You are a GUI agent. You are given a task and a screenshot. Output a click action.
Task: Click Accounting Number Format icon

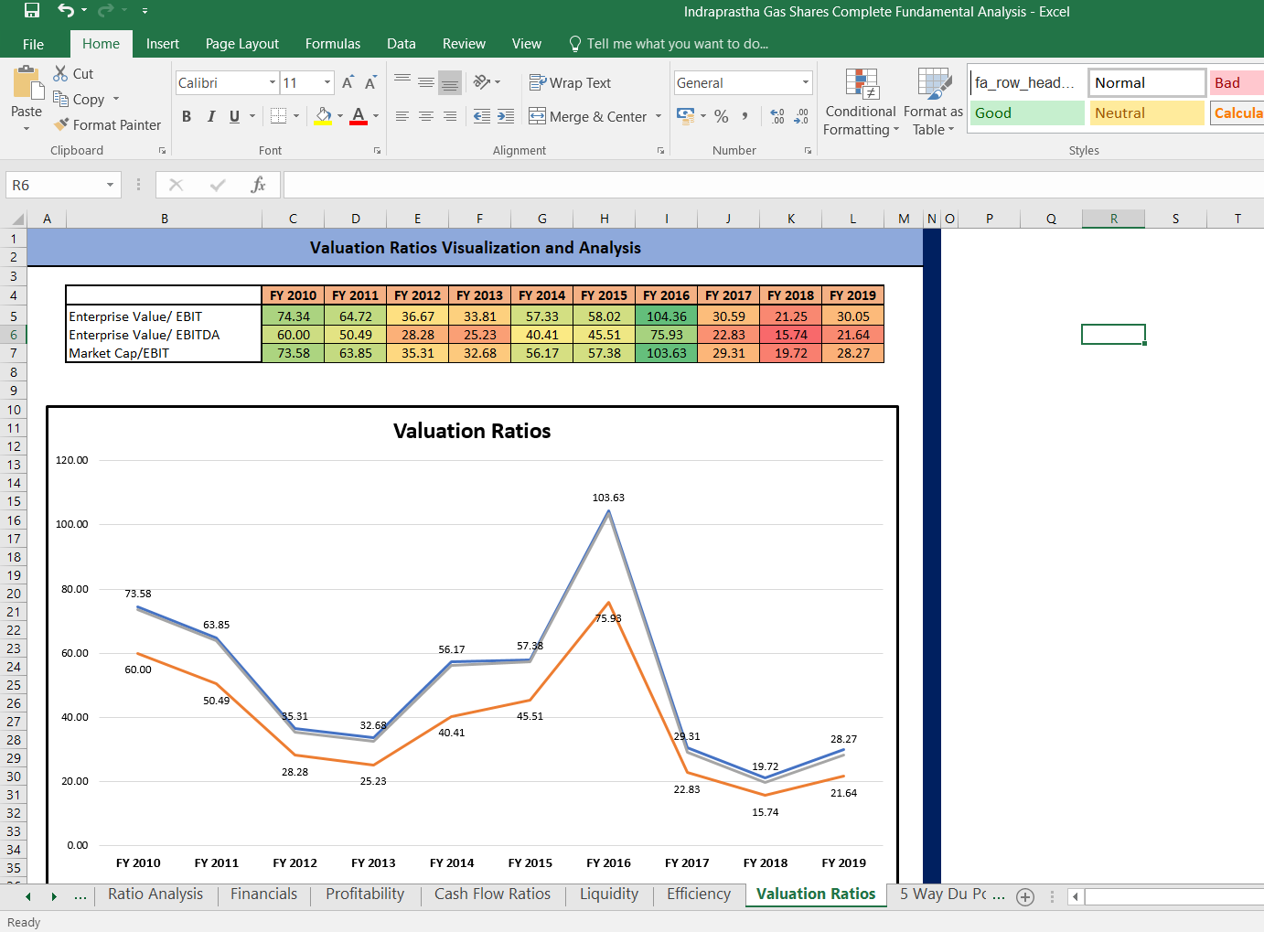tap(685, 116)
